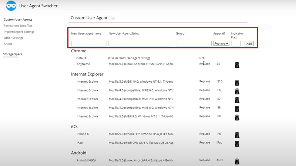Click the IE10 indicator flag

click(219, 81)
